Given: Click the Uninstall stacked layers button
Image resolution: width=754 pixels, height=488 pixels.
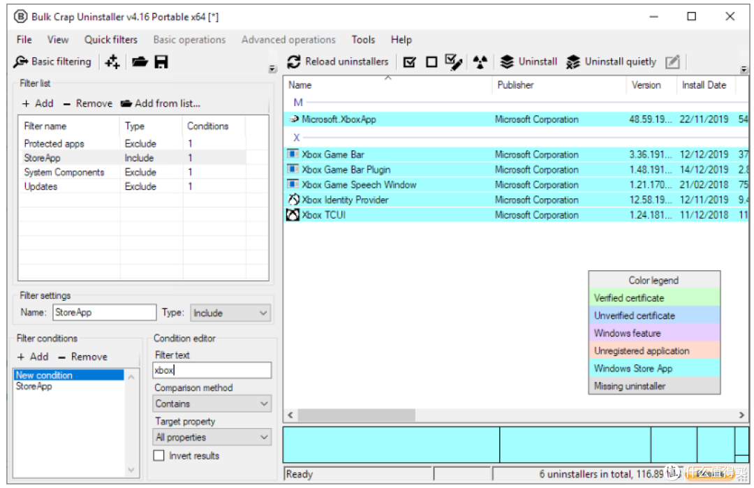Looking at the screenshot, I should [x=528, y=61].
